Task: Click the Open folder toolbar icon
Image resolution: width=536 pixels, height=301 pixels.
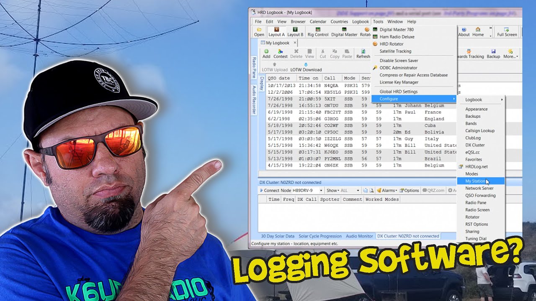Action: [259, 32]
